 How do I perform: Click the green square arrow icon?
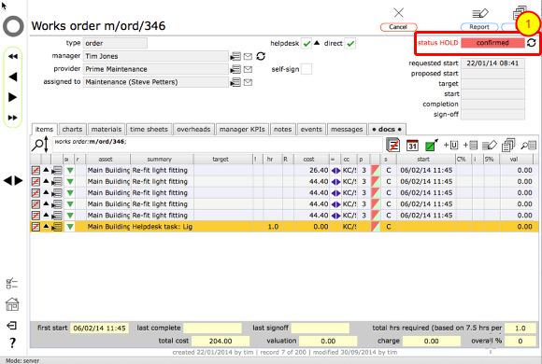tap(432, 145)
